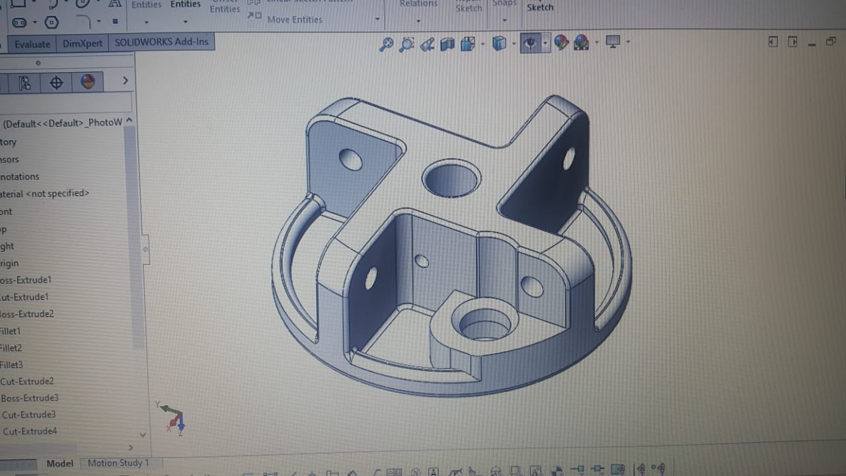Select Fillet3 in feature tree
The width and height of the screenshot is (846, 476).
11,365
